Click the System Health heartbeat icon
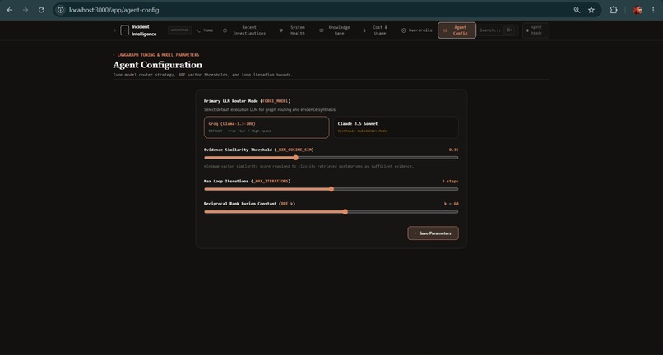Image resolution: width=663 pixels, height=355 pixels. 281,30
